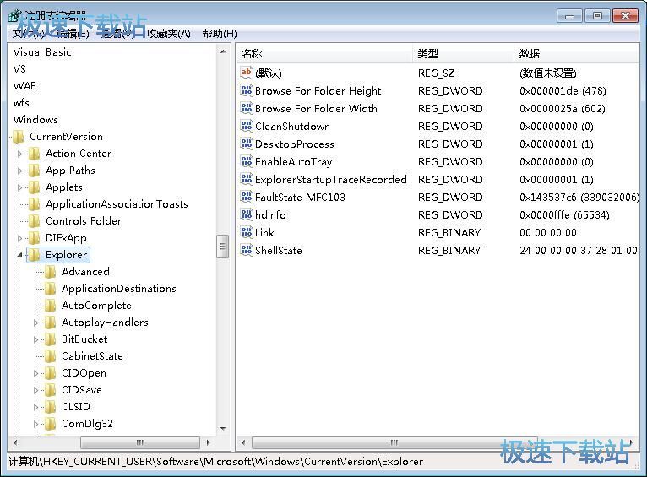Screen dimensions: 647x477
Task: Click the Browse For Folder Height DWORD icon
Action: point(247,90)
